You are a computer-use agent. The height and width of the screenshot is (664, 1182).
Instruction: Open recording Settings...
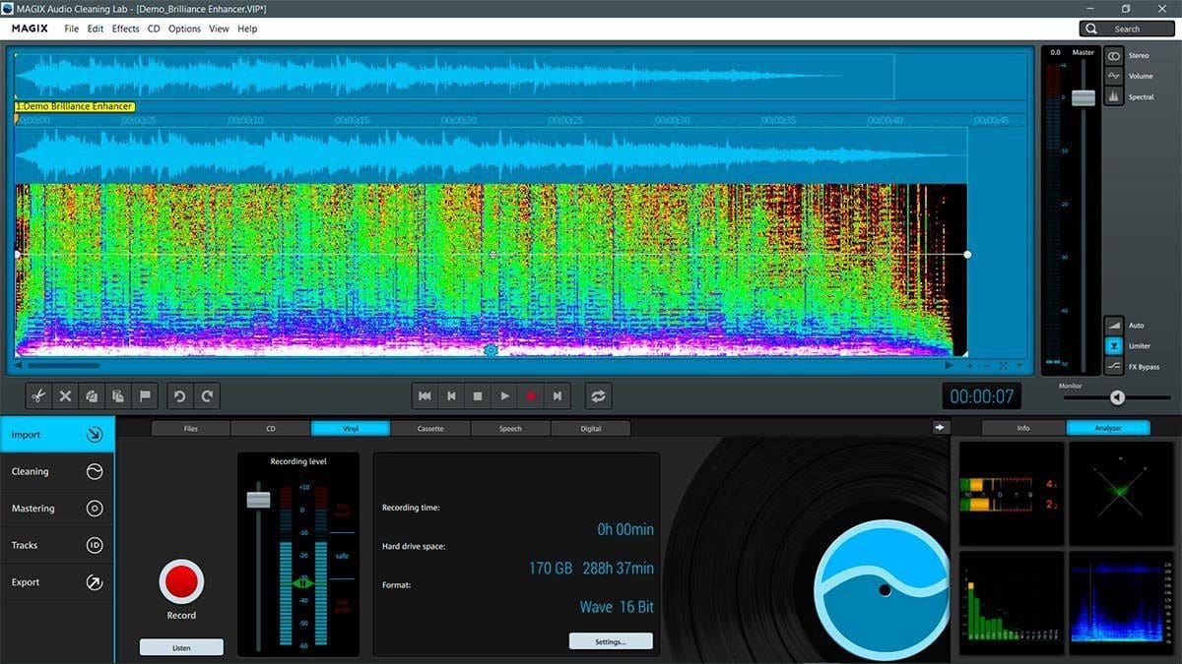(x=611, y=641)
